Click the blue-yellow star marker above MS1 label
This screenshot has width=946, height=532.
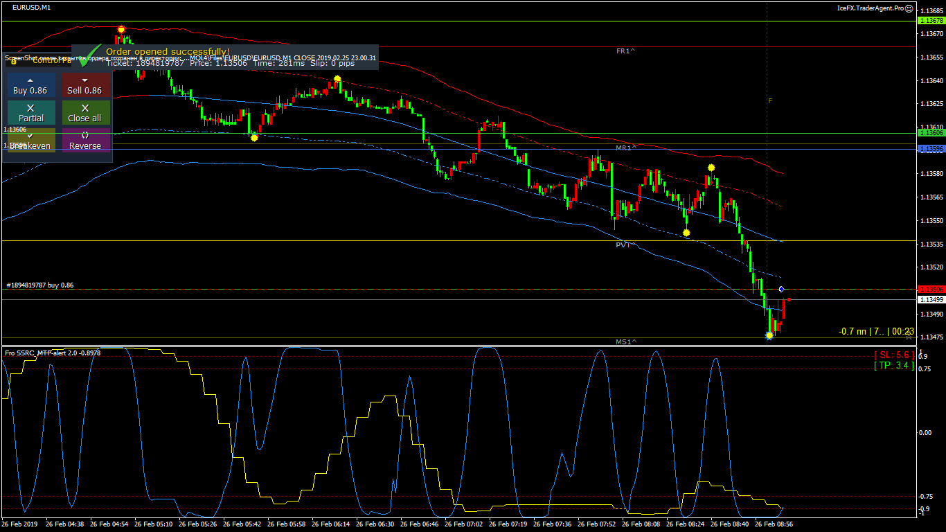point(769,335)
